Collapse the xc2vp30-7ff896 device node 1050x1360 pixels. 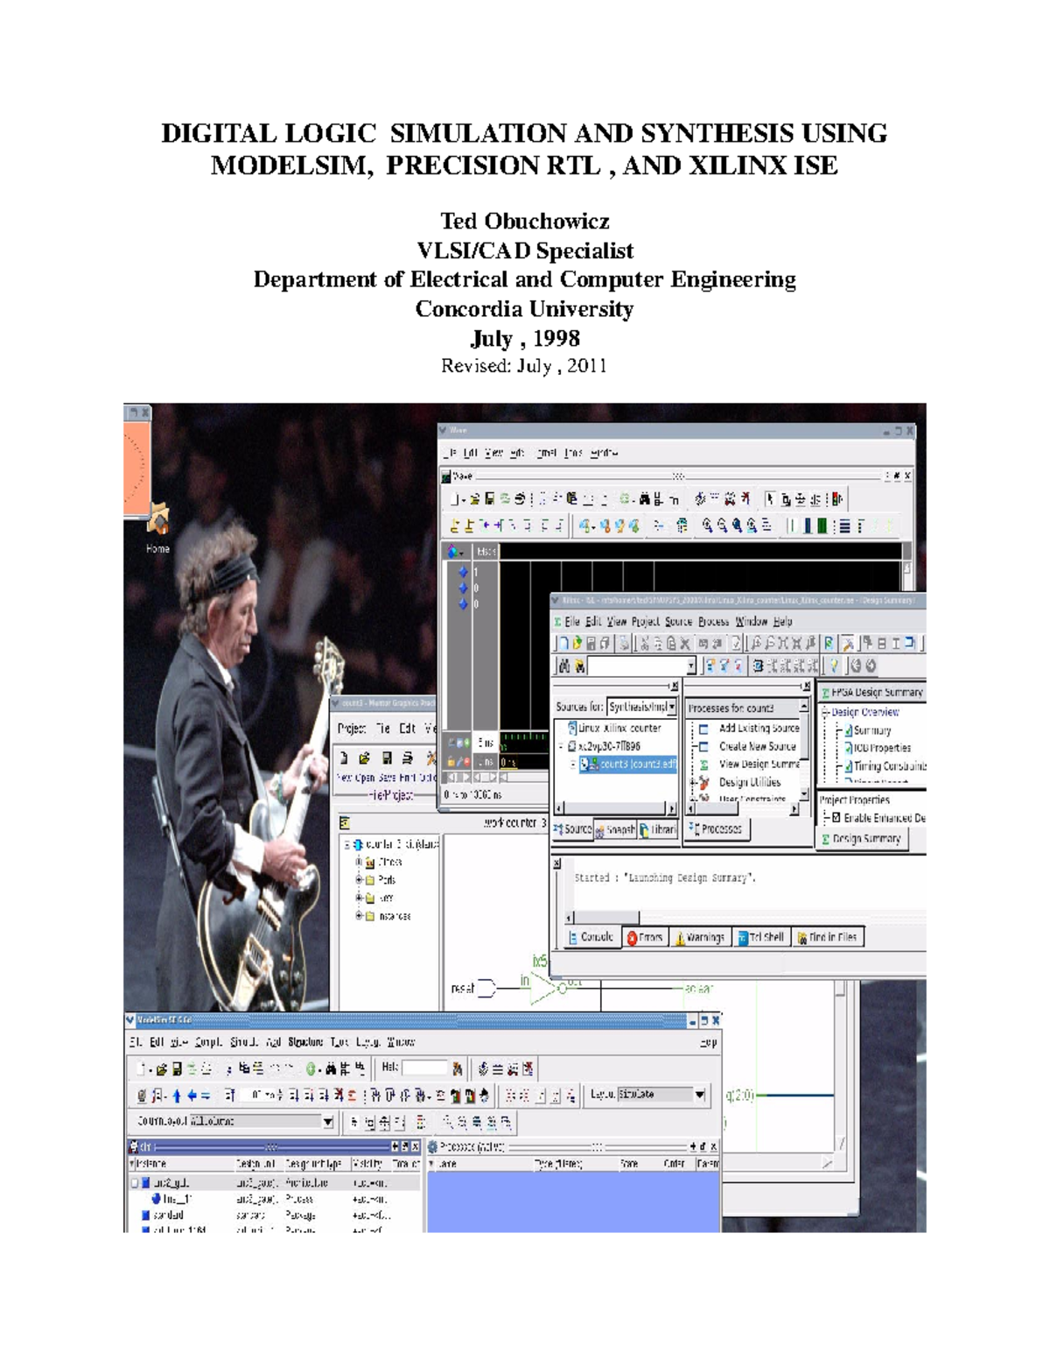tap(561, 747)
